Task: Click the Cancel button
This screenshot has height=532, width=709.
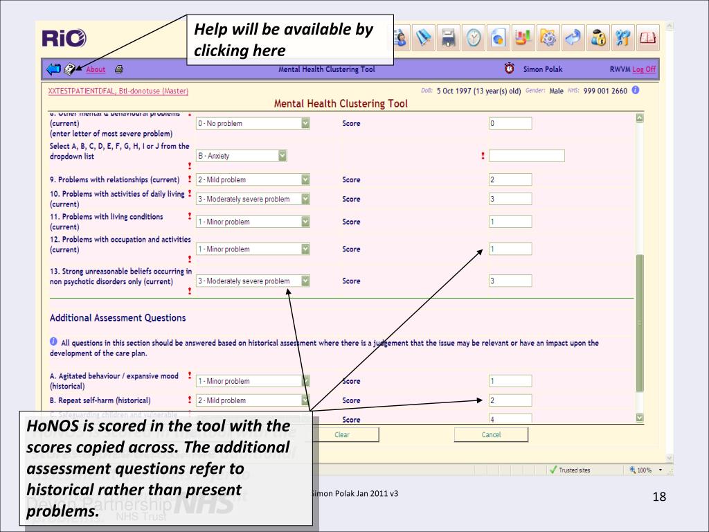Action: click(491, 435)
